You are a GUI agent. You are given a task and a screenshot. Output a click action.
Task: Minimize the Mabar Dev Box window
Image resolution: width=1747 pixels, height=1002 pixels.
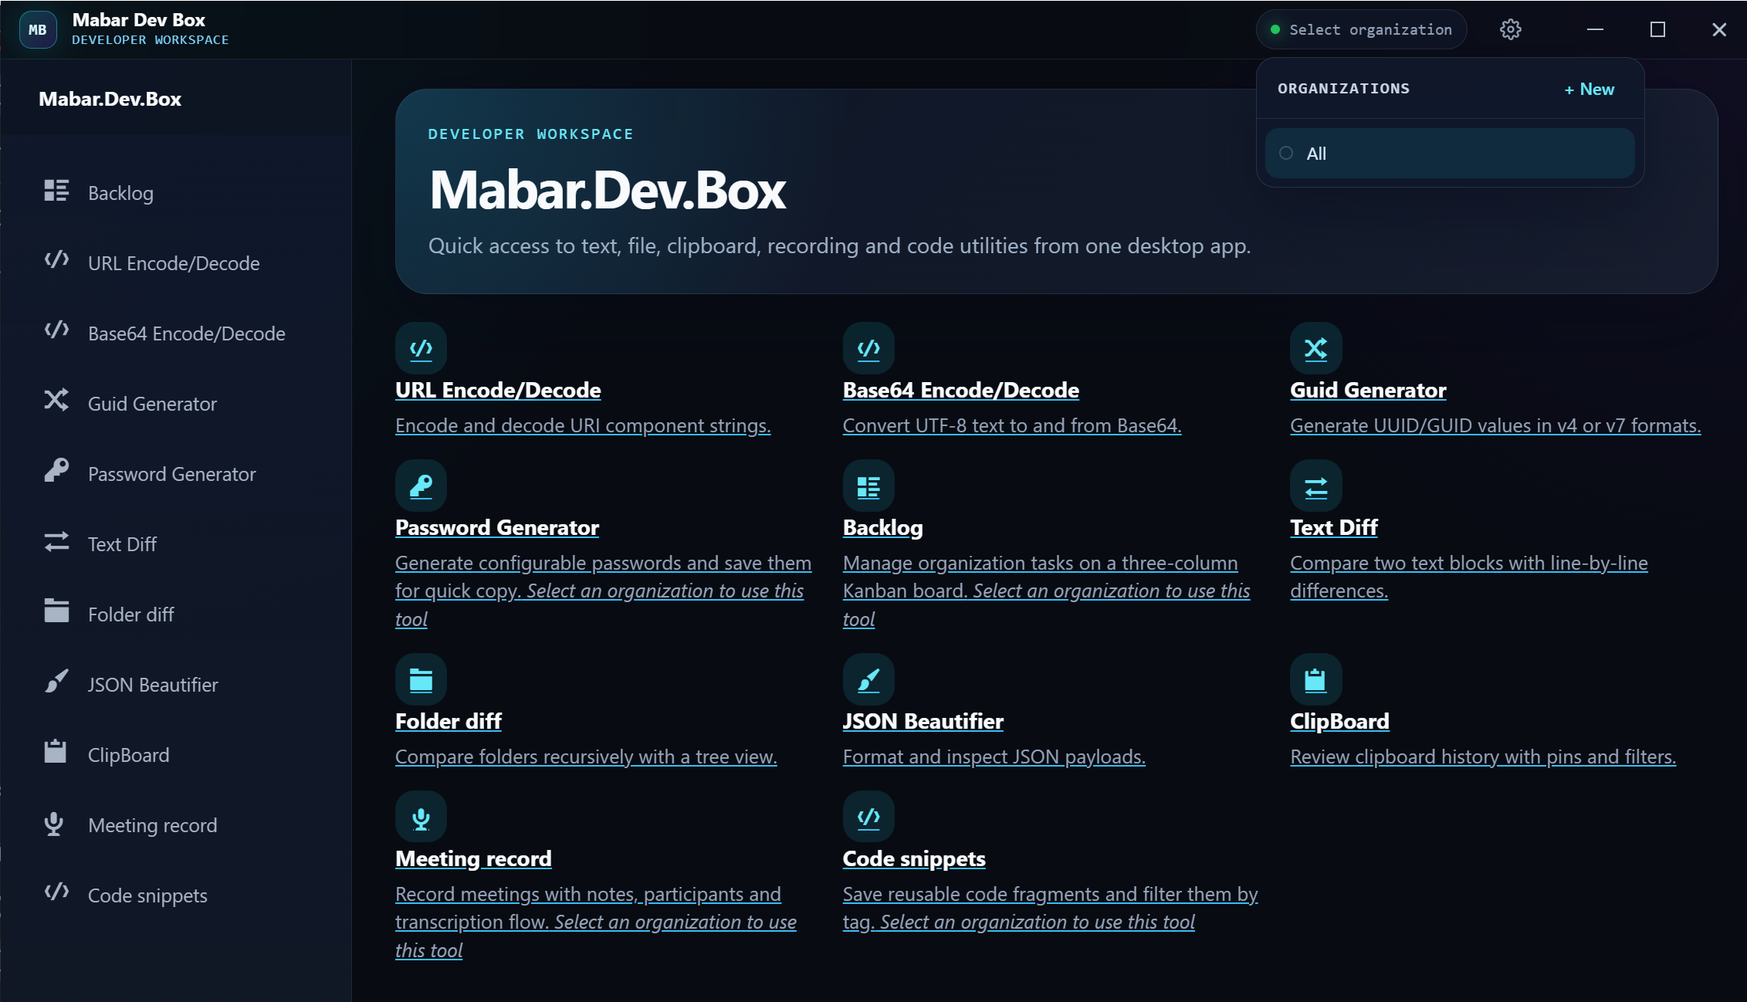coord(1596,29)
